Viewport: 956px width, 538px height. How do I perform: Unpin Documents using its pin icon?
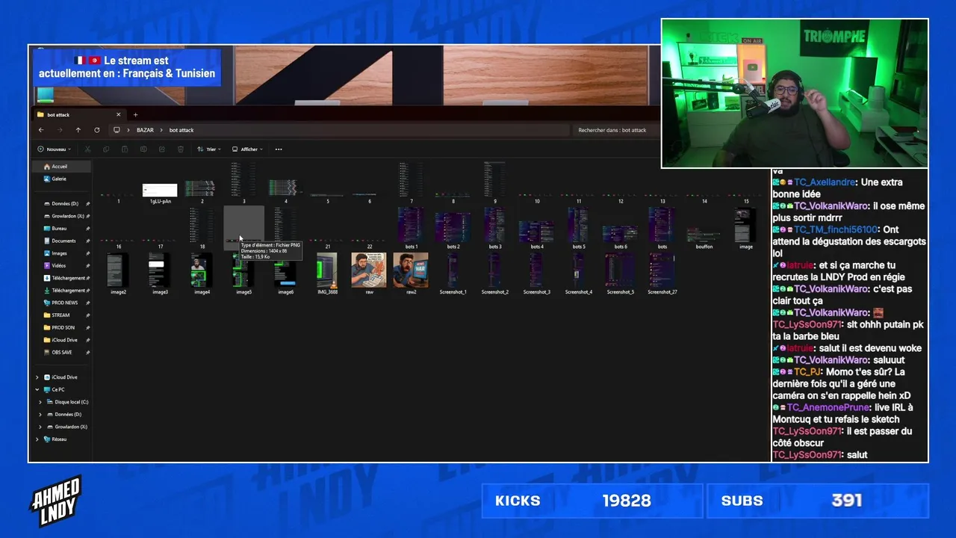(87, 241)
